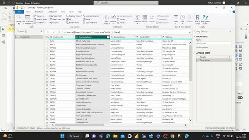This screenshot has width=249, height=140.
Task: Close the Query Settings pane
Action: [x=230, y=31]
